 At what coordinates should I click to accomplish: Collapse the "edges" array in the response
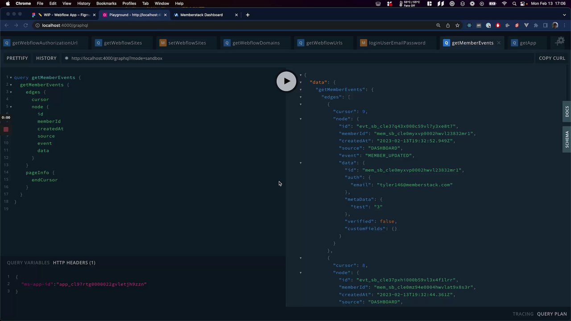click(x=301, y=97)
